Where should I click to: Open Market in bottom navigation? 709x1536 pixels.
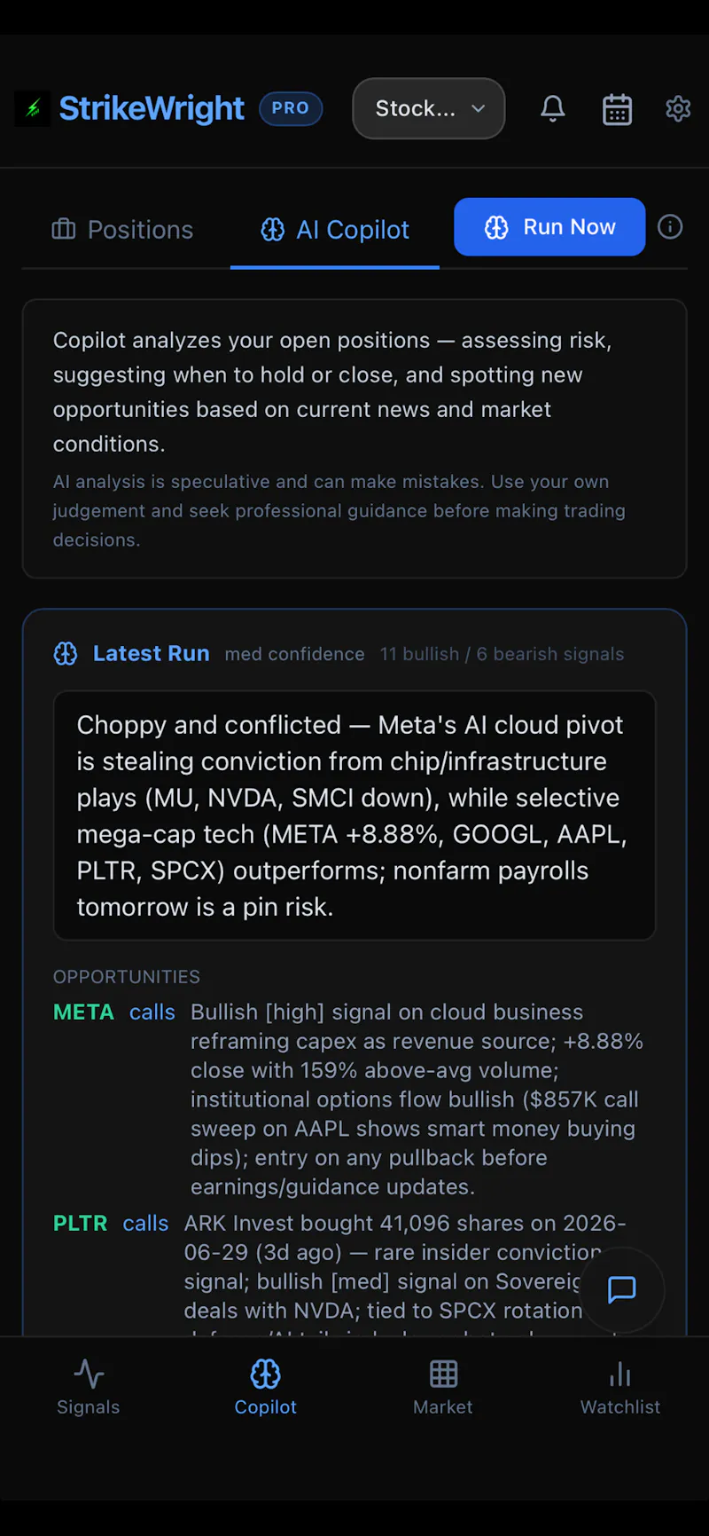[x=443, y=1387]
